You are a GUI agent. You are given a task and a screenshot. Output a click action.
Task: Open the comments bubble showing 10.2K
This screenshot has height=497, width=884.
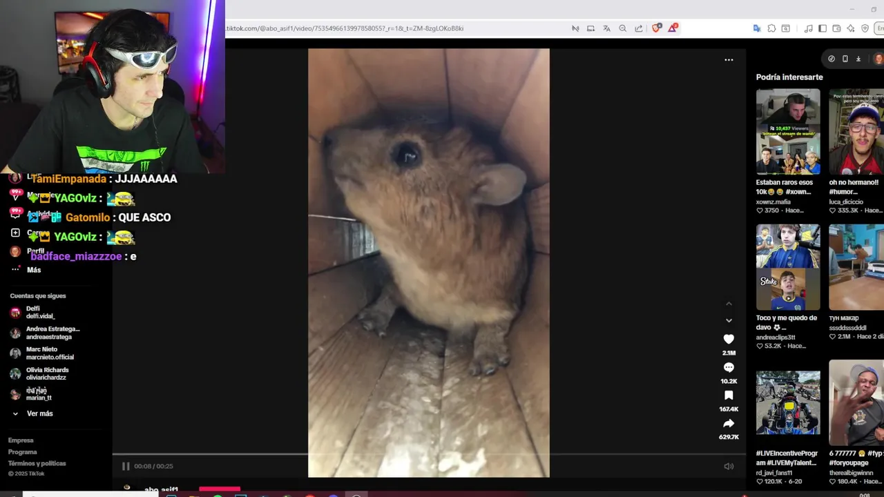[729, 368]
